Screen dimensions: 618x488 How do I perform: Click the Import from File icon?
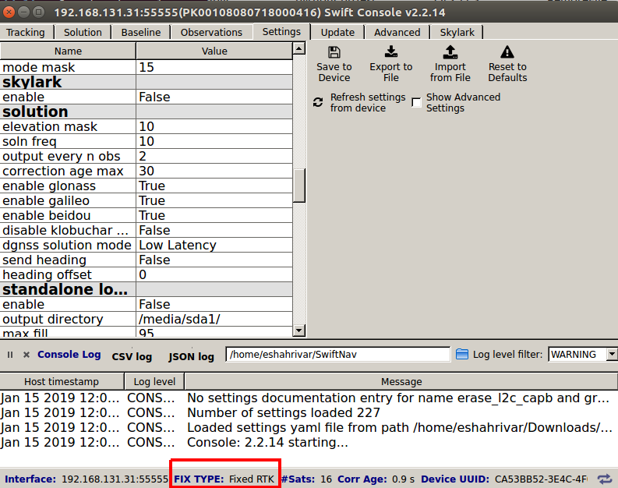pyautogui.click(x=450, y=53)
